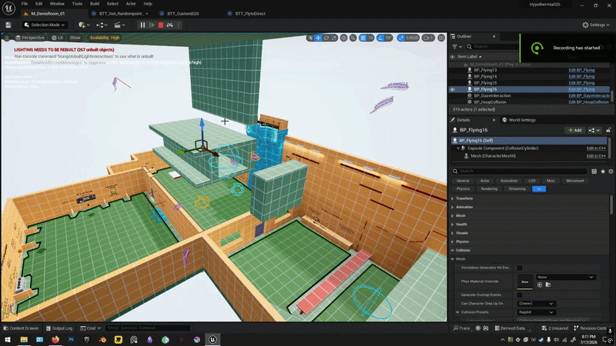Pause the running simulation
This screenshot has width=616, height=346.
point(142,25)
